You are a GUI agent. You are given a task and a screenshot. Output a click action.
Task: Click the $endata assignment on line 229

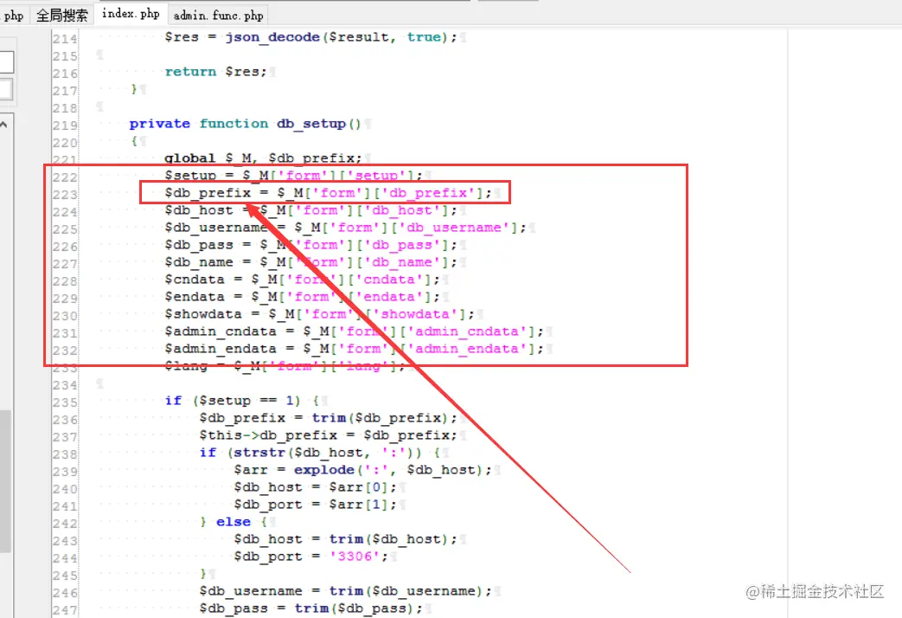(302, 297)
